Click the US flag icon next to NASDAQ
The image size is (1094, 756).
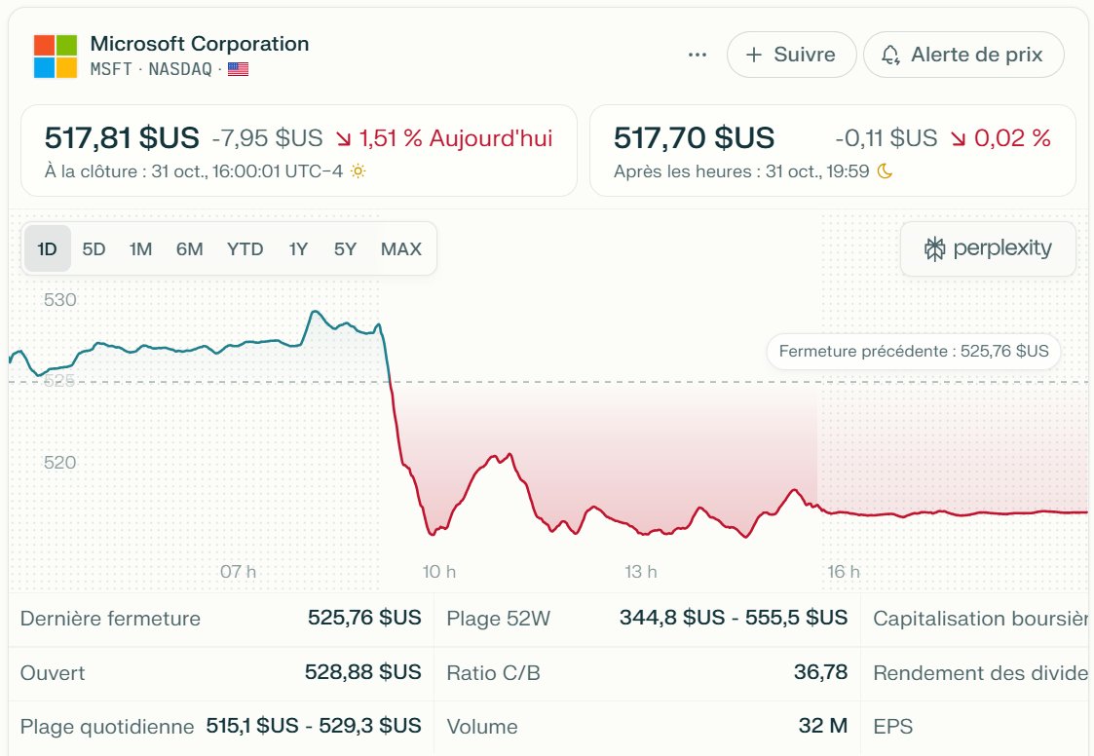click(239, 69)
